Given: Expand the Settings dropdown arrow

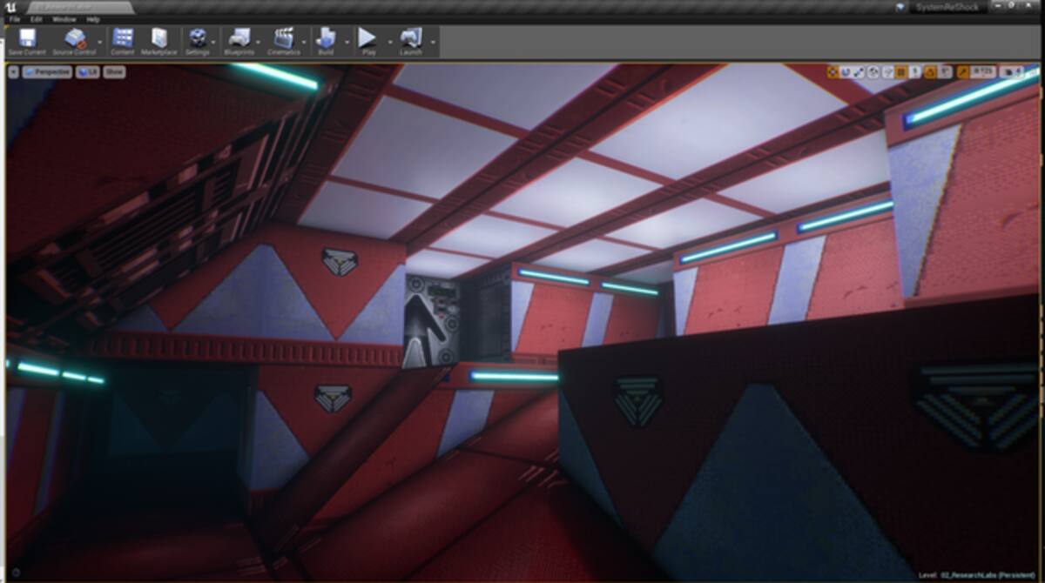Looking at the screenshot, I should coord(214,41).
